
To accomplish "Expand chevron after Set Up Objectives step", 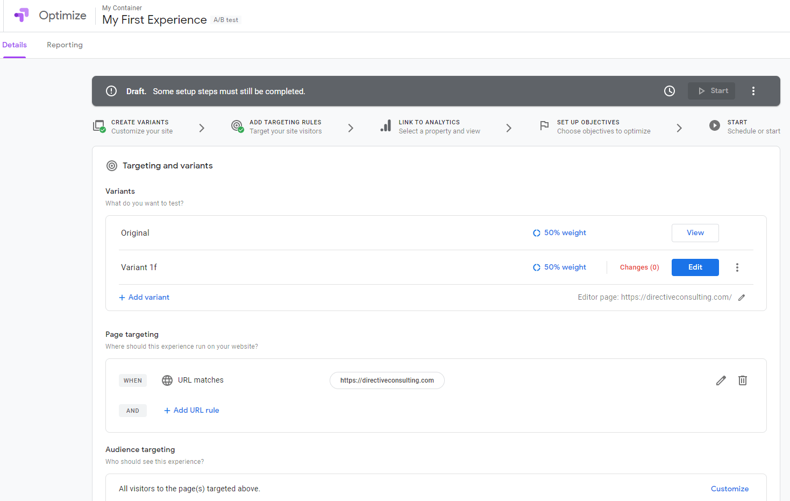I will click(679, 128).
